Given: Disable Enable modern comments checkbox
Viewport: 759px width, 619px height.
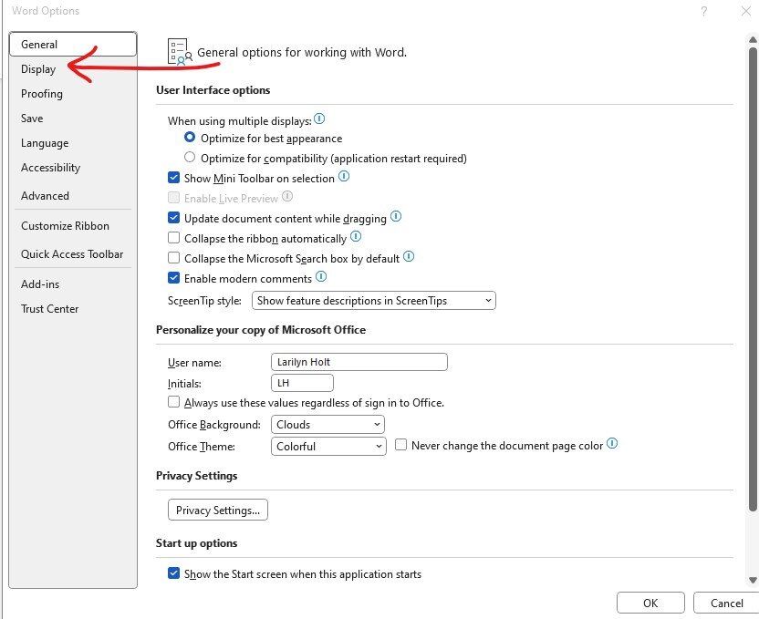Looking at the screenshot, I should (x=173, y=278).
